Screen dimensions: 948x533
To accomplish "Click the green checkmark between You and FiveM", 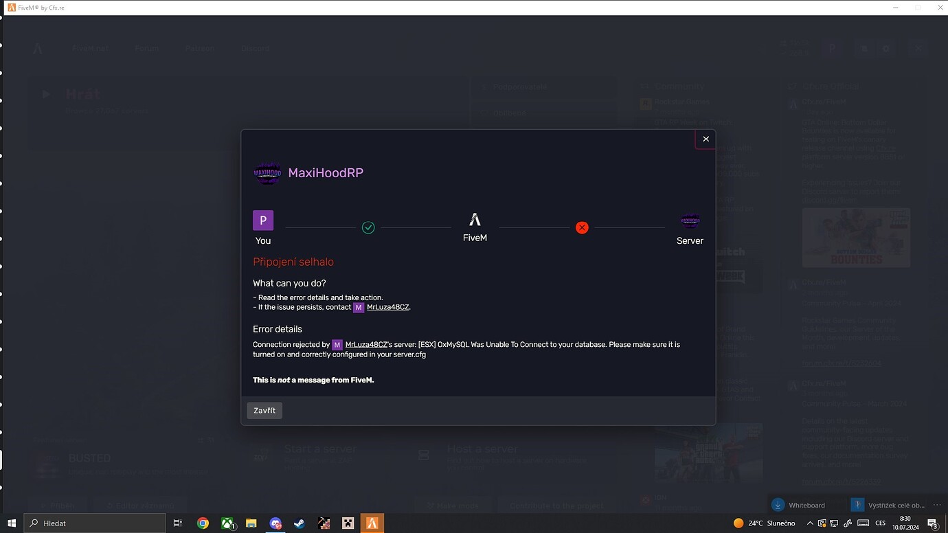I will click(368, 227).
